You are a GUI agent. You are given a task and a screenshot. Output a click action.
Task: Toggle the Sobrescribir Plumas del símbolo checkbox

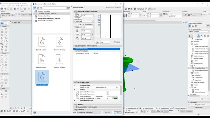[108, 94]
